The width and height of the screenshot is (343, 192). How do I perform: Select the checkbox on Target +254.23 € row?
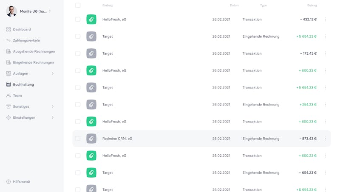click(x=78, y=105)
